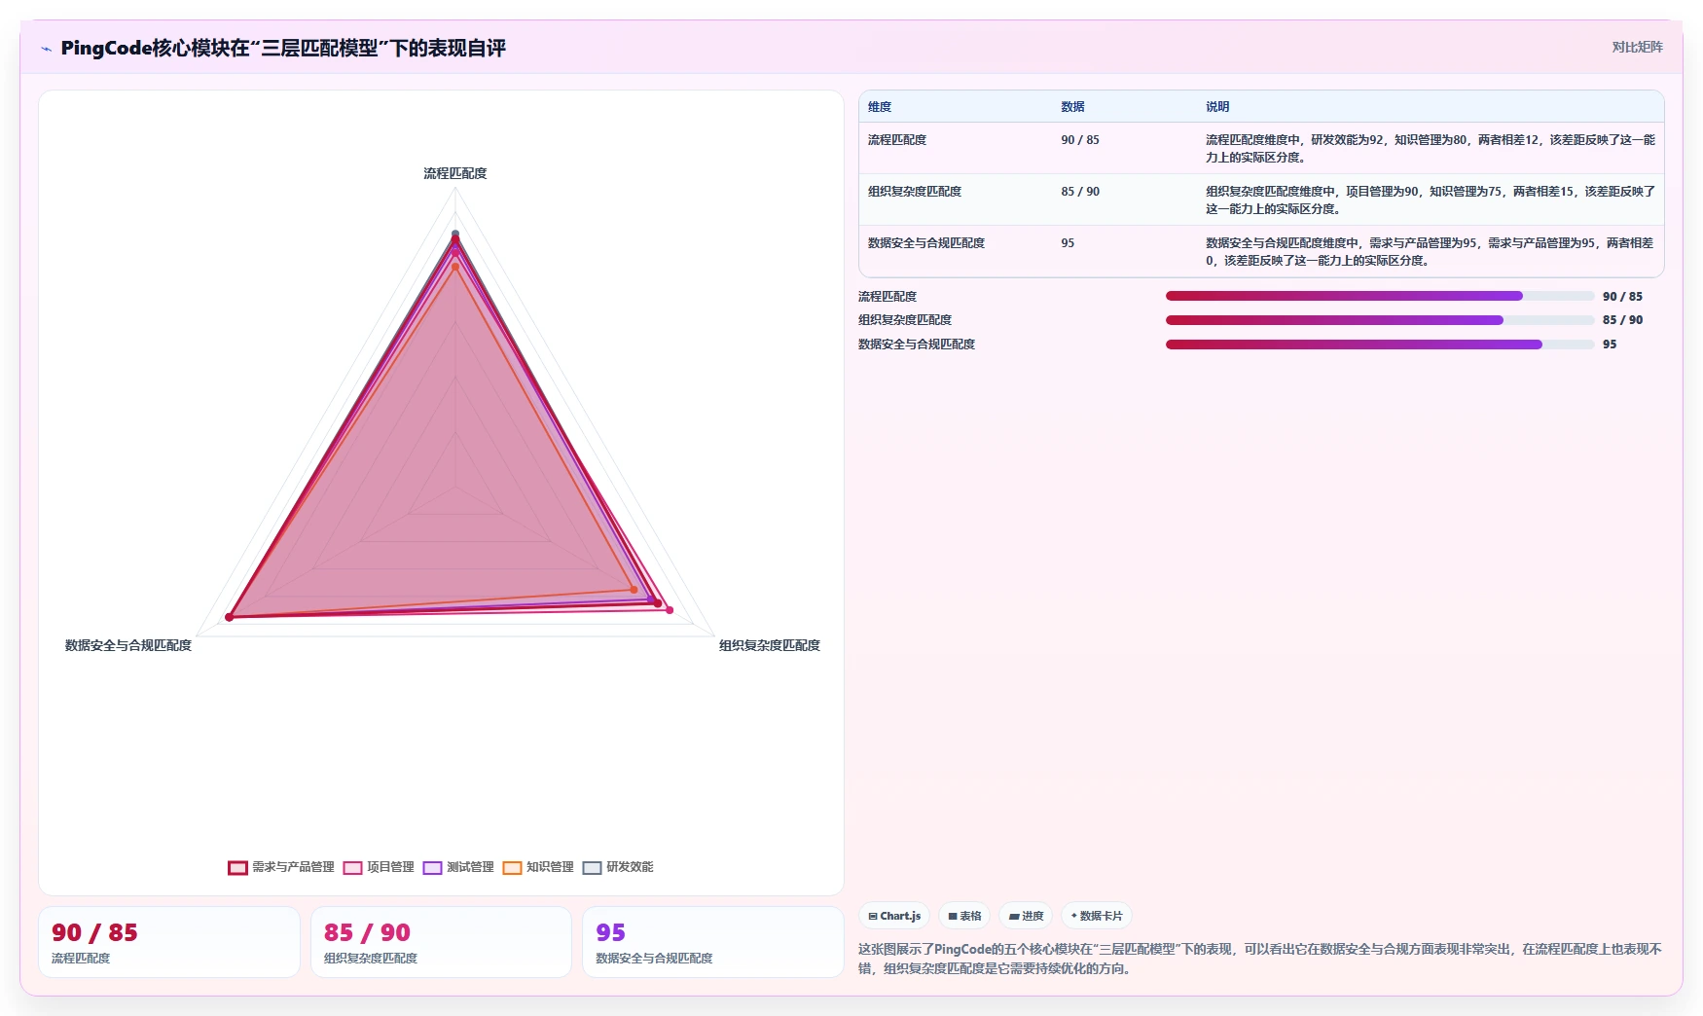Toggle the 研发效能 legend item

click(x=618, y=867)
